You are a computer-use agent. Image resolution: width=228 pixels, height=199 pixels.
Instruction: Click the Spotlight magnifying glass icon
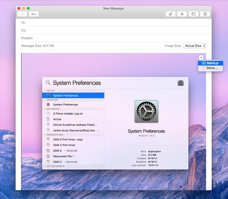pyautogui.click(x=48, y=83)
